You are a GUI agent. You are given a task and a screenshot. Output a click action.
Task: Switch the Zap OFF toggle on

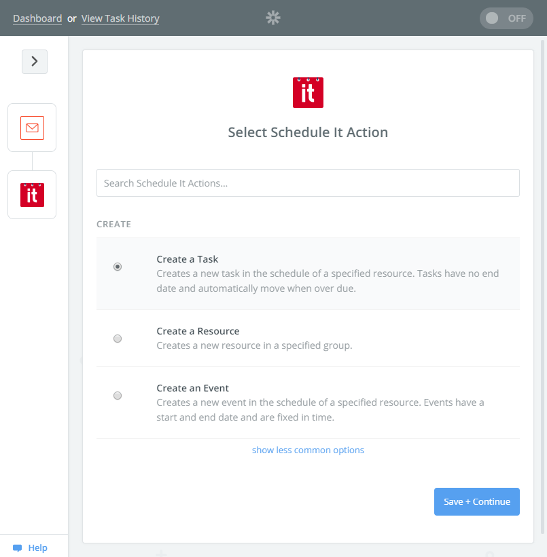[x=506, y=18]
